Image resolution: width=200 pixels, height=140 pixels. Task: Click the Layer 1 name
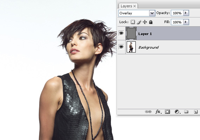145,34
